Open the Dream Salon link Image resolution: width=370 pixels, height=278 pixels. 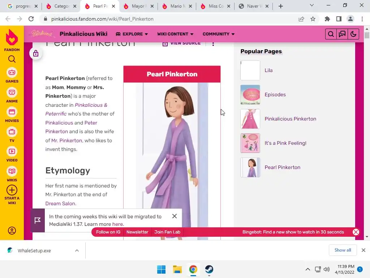tap(60, 203)
